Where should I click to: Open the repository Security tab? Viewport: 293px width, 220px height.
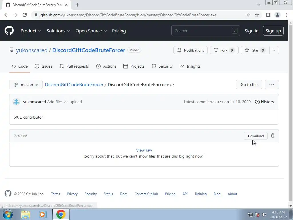point(162,66)
